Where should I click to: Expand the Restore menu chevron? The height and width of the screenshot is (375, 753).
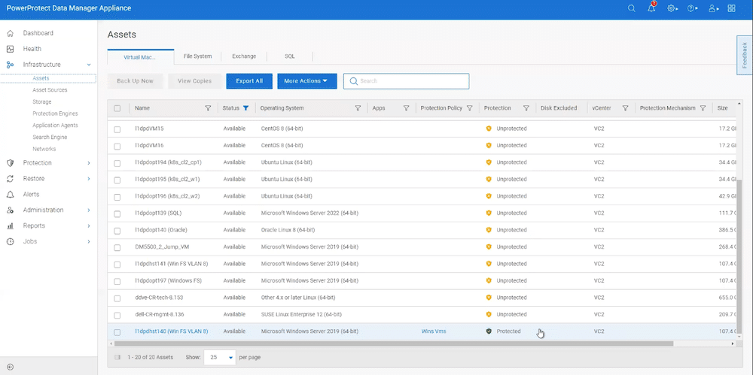tap(89, 179)
